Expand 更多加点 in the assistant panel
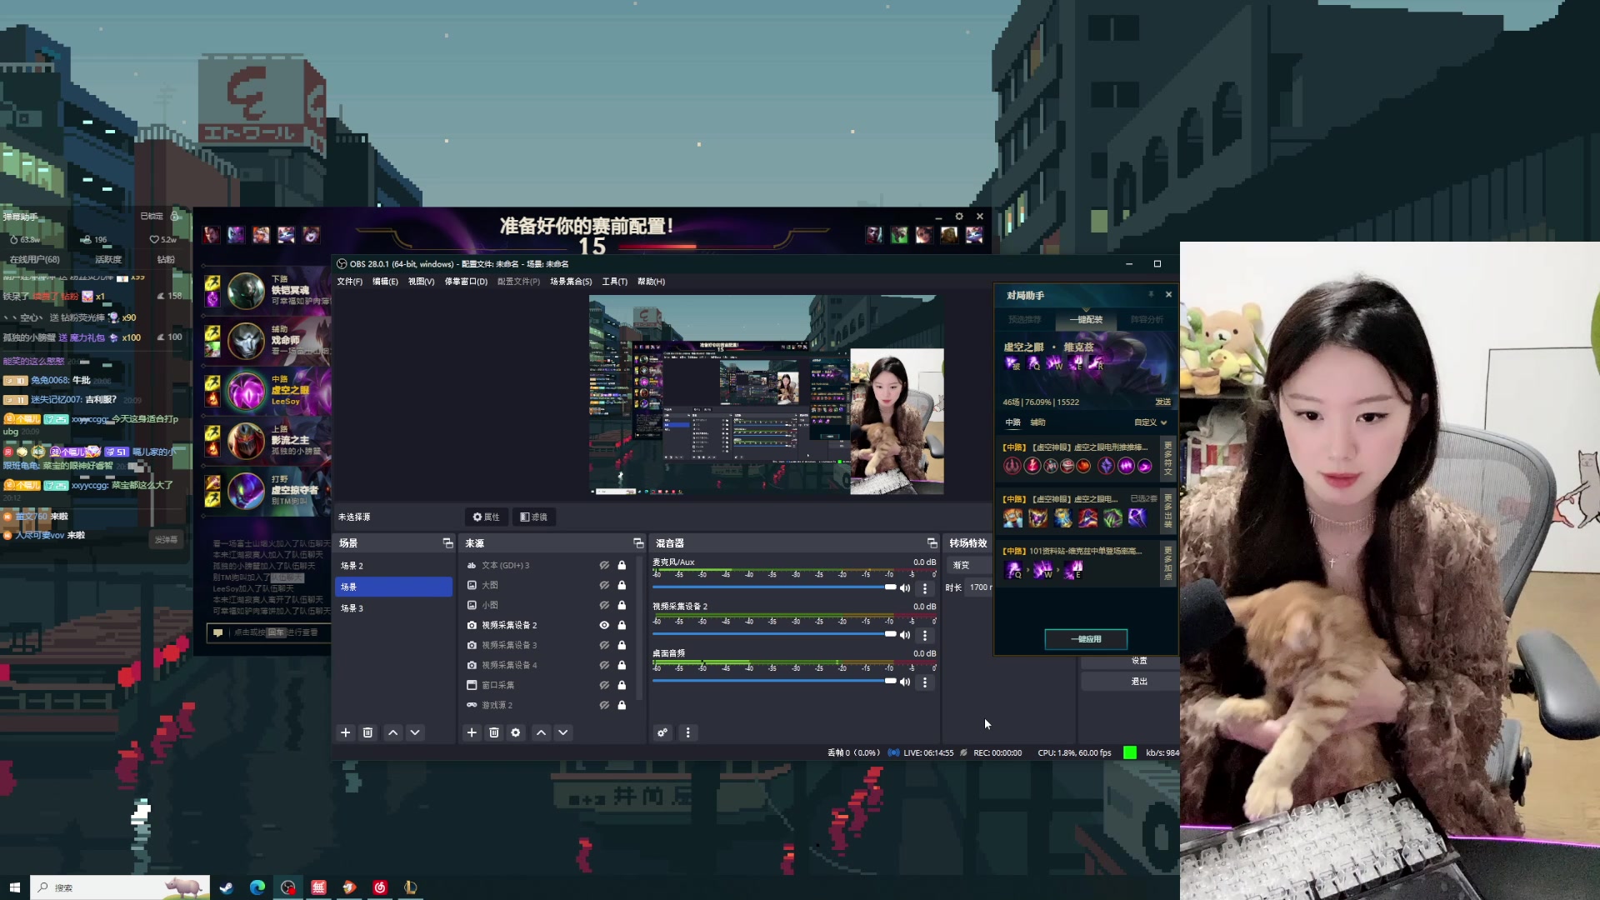 click(x=1167, y=563)
